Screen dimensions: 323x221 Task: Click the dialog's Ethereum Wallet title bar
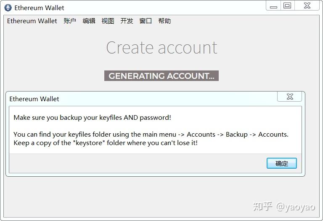click(x=143, y=99)
